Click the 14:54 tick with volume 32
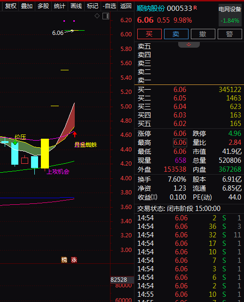244x302 pixels. coord(189,235)
